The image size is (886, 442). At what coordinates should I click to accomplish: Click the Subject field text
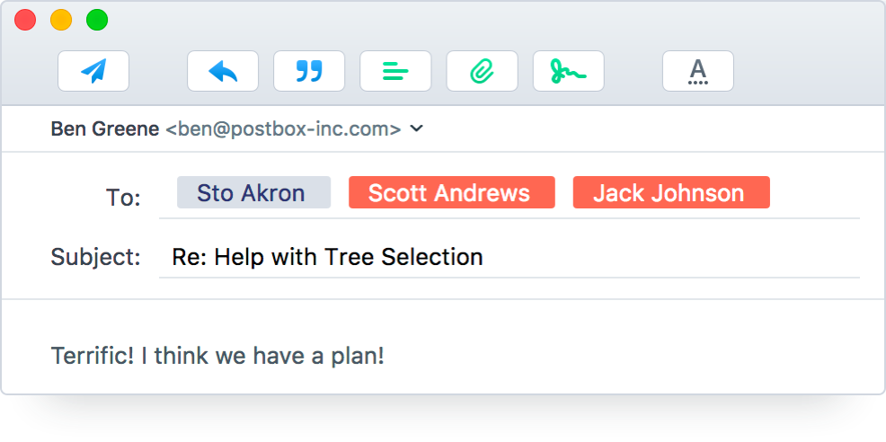coord(327,257)
